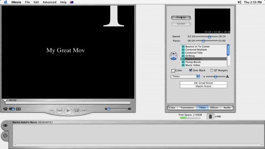
Task: Open the File menu
Action: coord(27,2)
